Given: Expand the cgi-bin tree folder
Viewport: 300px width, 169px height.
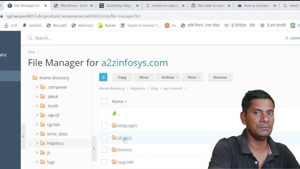Looking at the screenshot, I should 37,124.
